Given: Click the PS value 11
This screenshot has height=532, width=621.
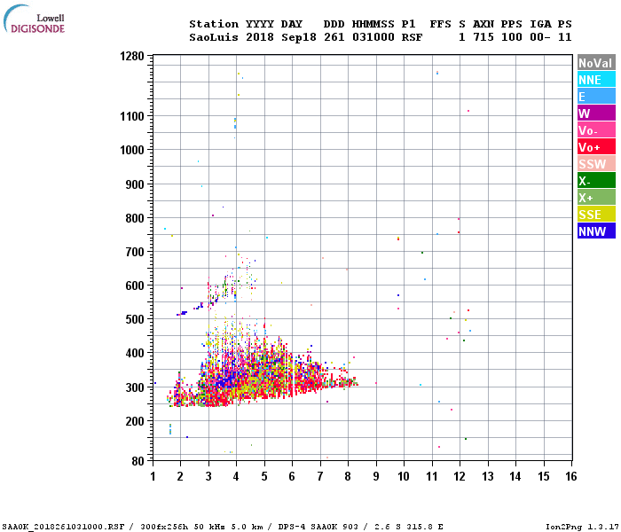Looking at the screenshot, I should tap(565, 37).
